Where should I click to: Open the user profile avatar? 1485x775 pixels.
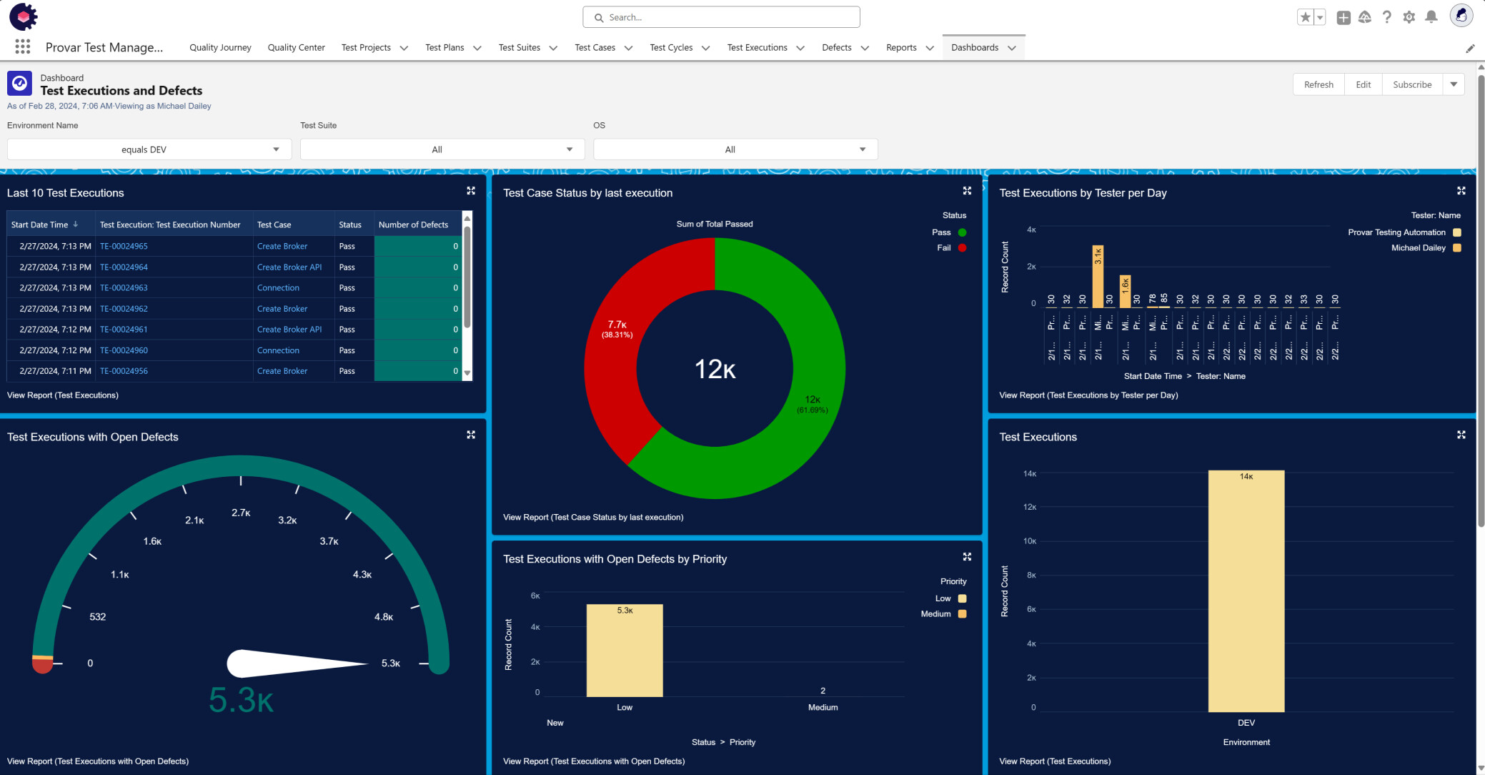(1461, 16)
